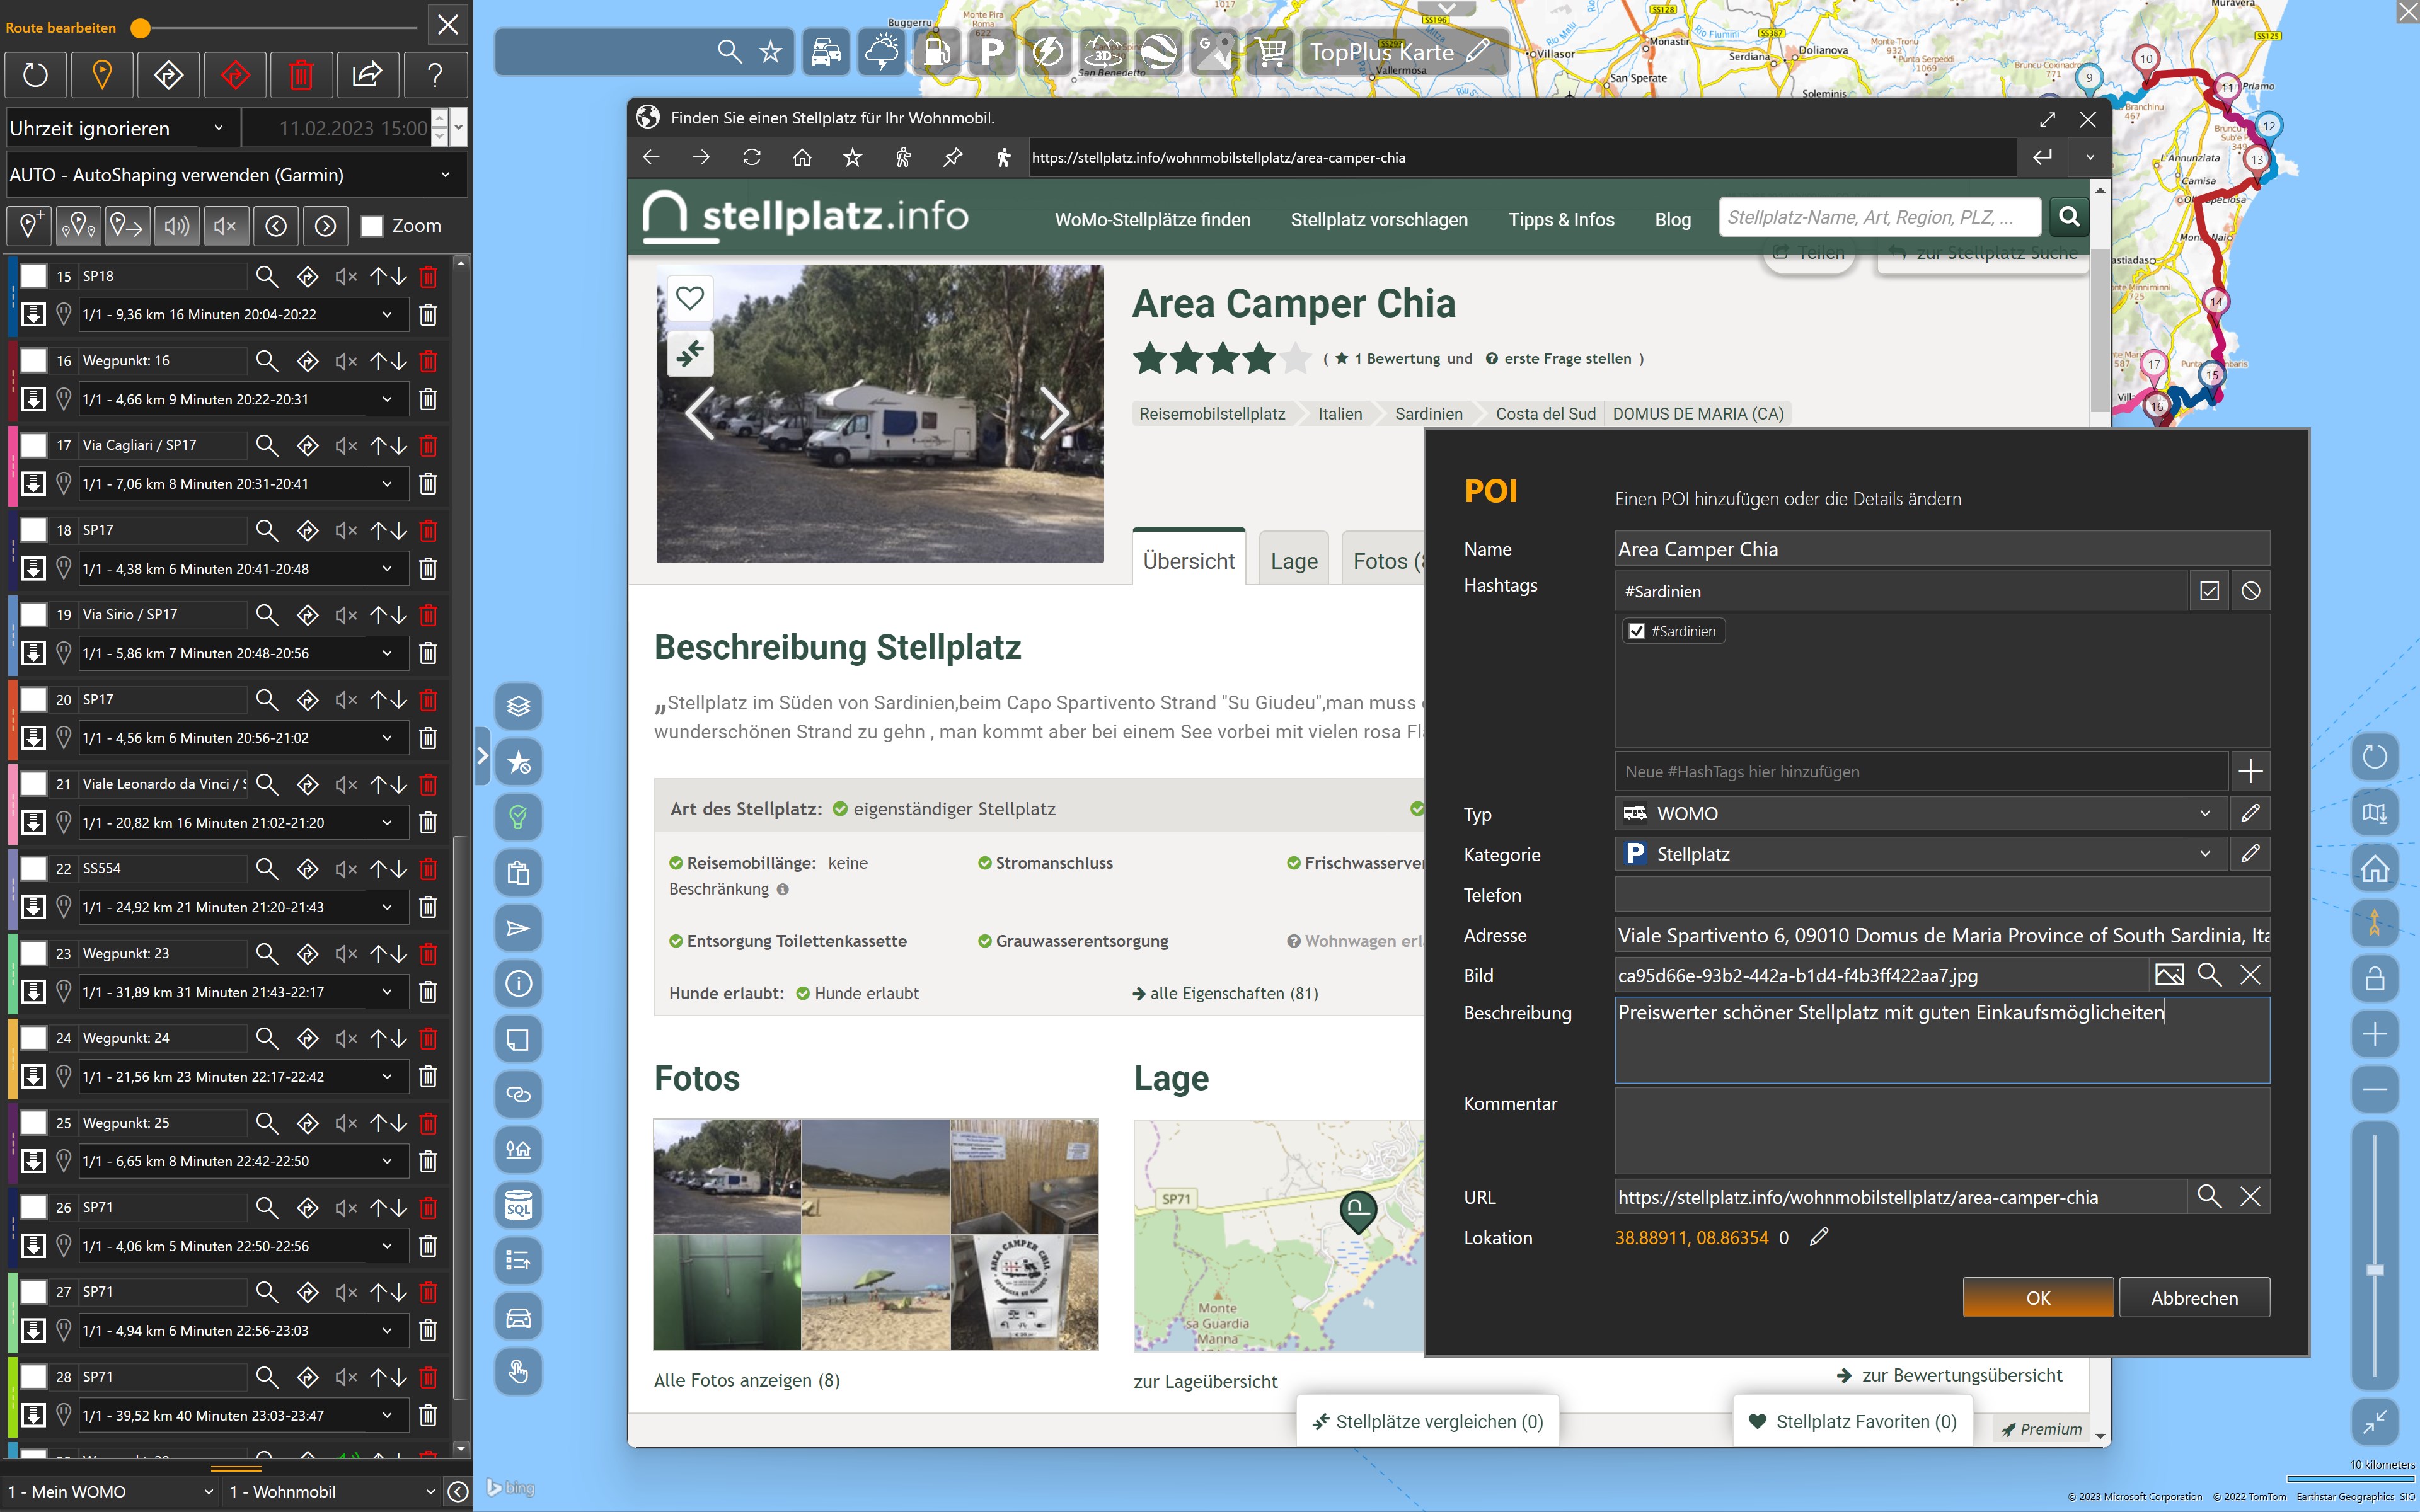2420x1512 pixels.
Task: Check the box for waypoint 16
Action: coord(34,360)
